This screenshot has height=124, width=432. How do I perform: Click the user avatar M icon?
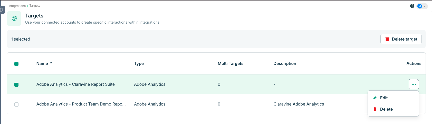[420, 6]
